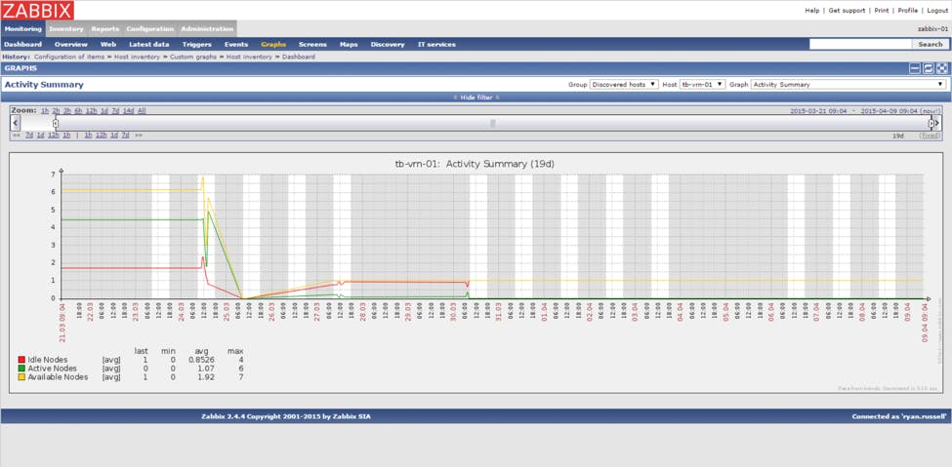
Task: Open the Host dropdown showing tb-vm-01
Action: [702, 84]
